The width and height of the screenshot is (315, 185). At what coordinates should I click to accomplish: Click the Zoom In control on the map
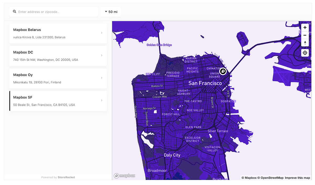305,27
